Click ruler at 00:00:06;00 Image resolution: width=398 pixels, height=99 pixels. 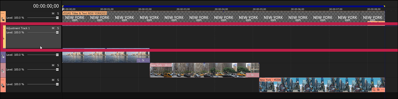pyautogui.click(x=297, y=9)
